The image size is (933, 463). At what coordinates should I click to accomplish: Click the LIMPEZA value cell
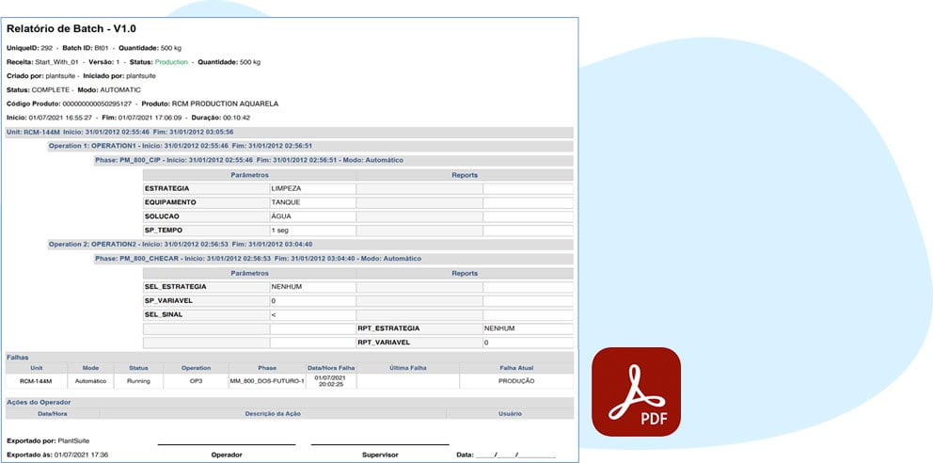point(311,188)
